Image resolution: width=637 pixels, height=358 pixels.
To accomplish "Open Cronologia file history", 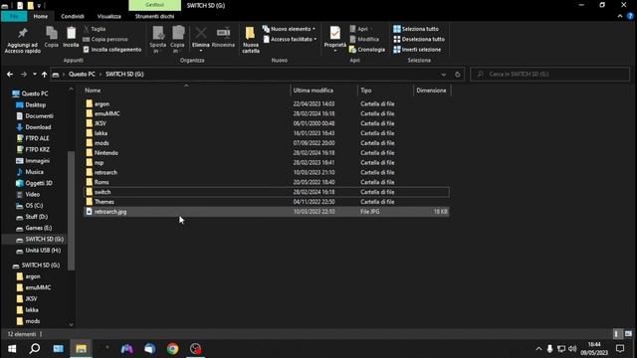I will (367, 50).
